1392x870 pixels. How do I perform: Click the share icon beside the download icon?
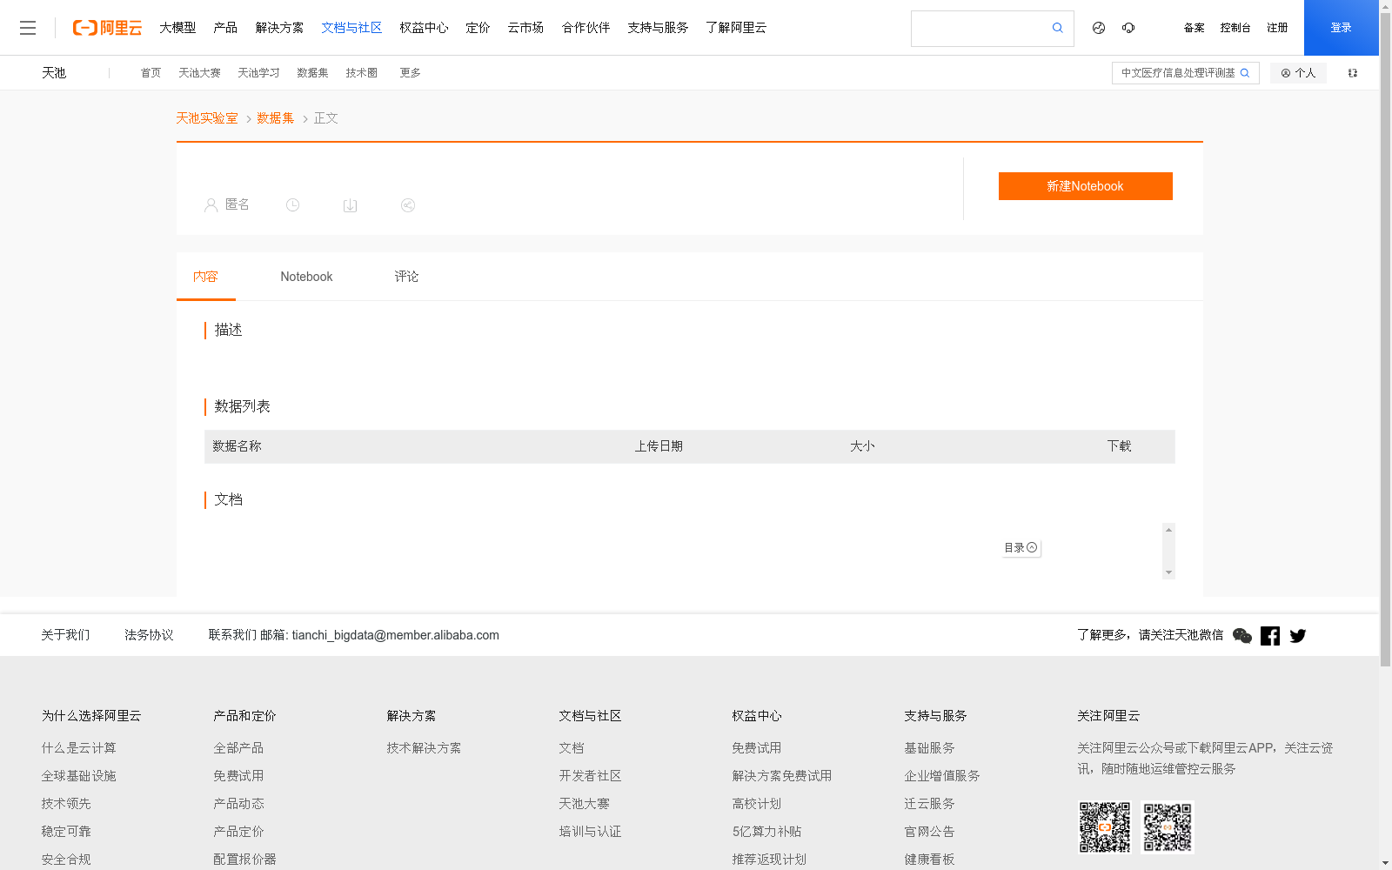pyautogui.click(x=408, y=205)
